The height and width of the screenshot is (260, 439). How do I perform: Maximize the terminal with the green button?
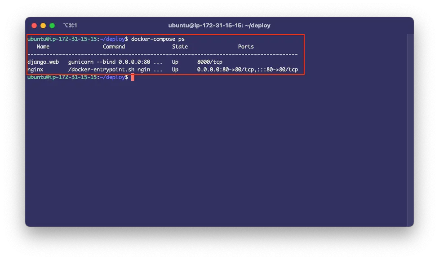(x=52, y=26)
